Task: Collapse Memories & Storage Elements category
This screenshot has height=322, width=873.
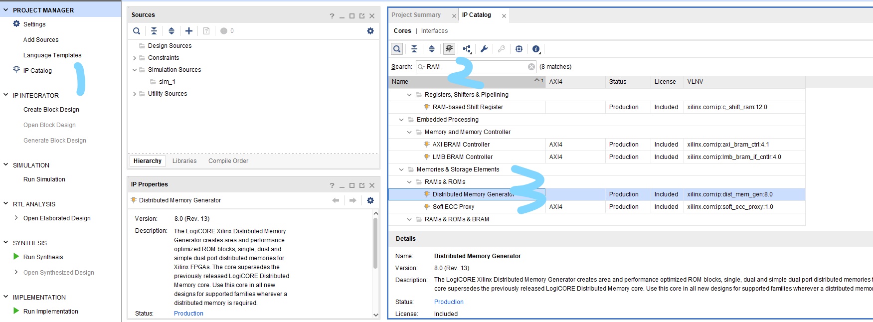Action: [x=401, y=169]
